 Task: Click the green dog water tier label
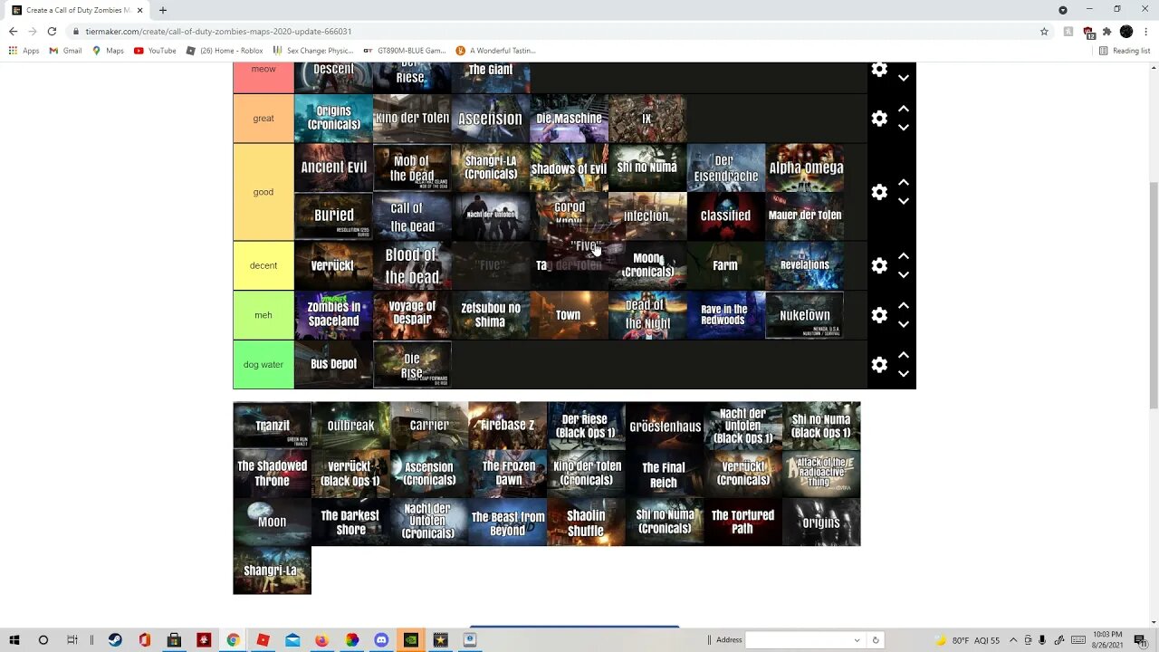[263, 364]
